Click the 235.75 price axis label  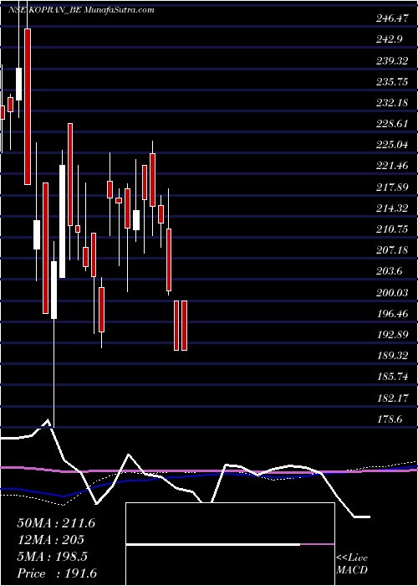[x=392, y=82]
